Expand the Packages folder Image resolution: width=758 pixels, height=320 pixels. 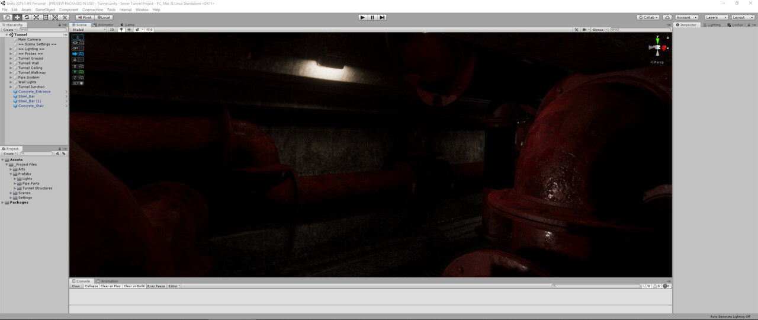tap(2, 202)
